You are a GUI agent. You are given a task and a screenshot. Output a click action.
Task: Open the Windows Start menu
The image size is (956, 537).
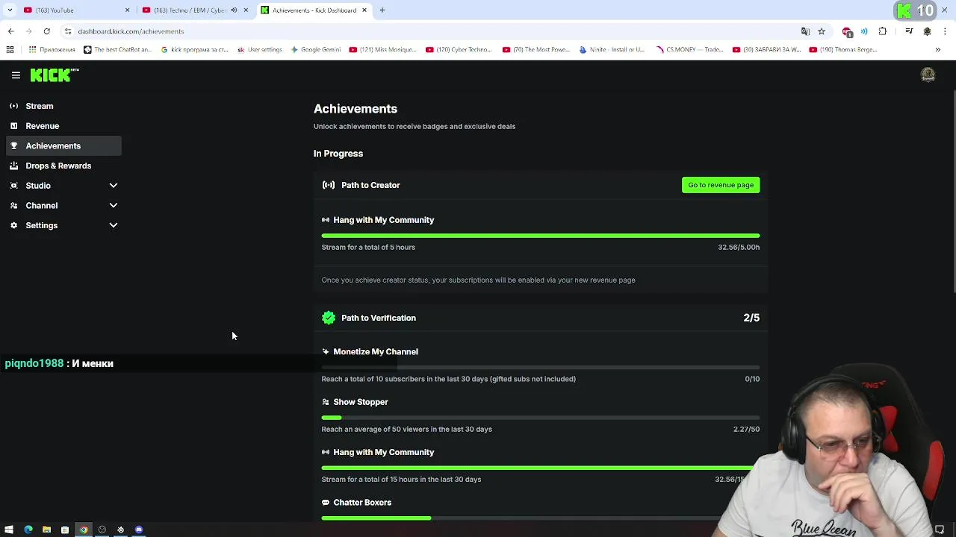point(9,530)
